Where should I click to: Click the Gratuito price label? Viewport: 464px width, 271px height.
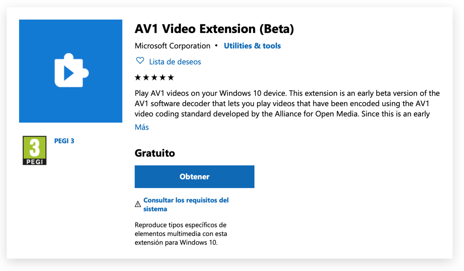coord(155,153)
